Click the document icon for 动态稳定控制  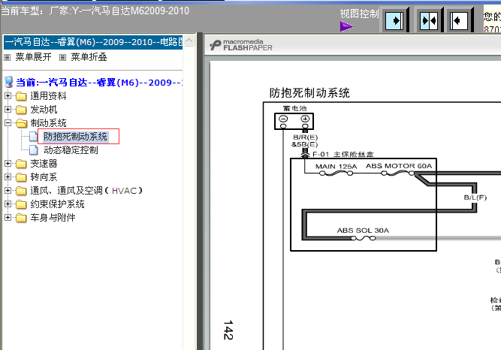pyautogui.click(x=33, y=150)
